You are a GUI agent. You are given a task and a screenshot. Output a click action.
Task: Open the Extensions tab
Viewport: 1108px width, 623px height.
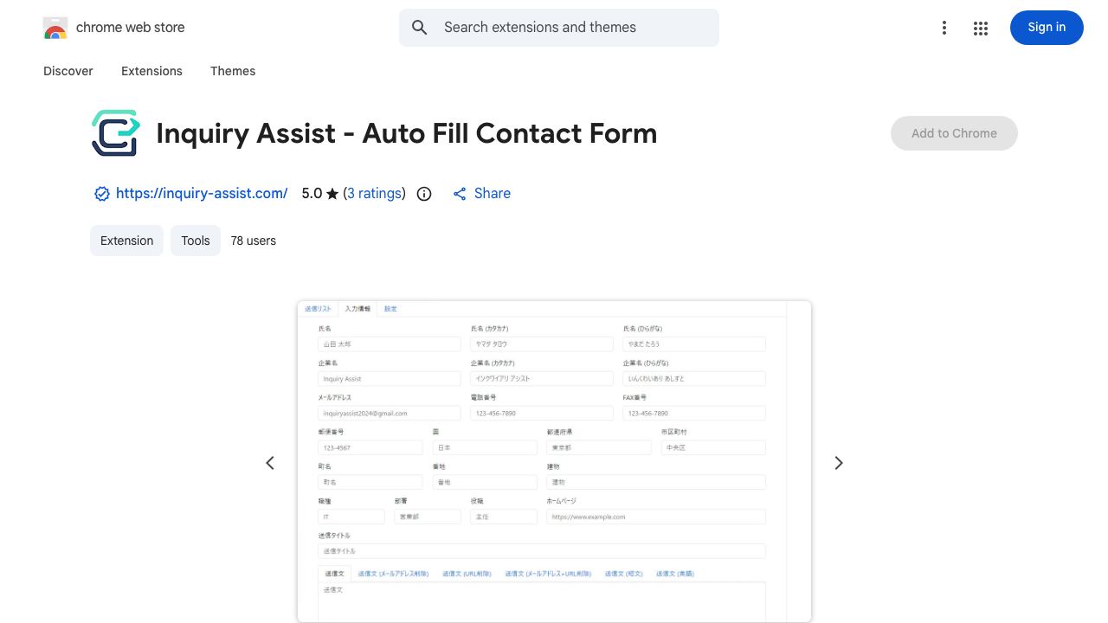[x=151, y=71]
